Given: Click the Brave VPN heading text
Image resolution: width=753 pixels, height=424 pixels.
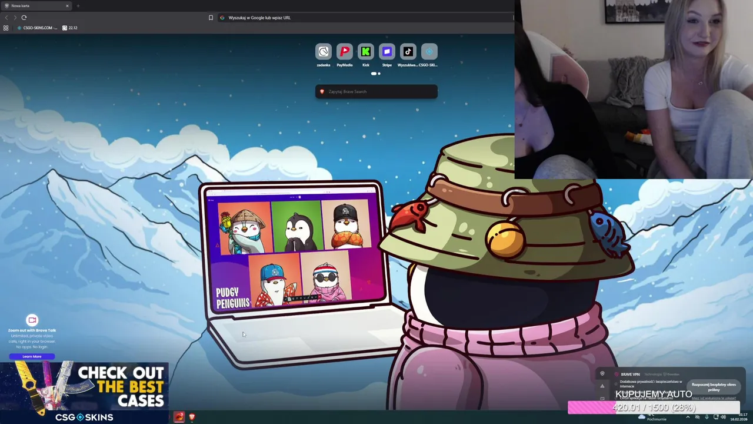Looking at the screenshot, I should coord(630,375).
